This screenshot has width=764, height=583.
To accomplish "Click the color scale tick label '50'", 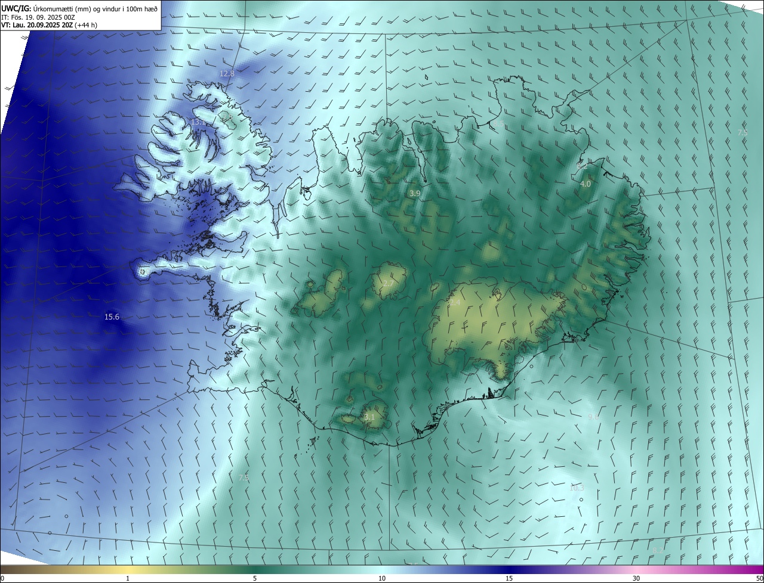I will pyautogui.click(x=759, y=578).
